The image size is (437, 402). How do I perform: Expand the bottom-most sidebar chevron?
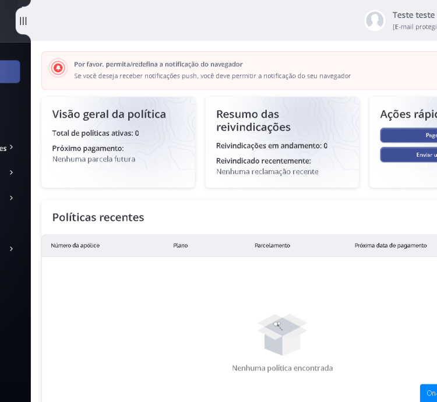click(x=11, y=249)
